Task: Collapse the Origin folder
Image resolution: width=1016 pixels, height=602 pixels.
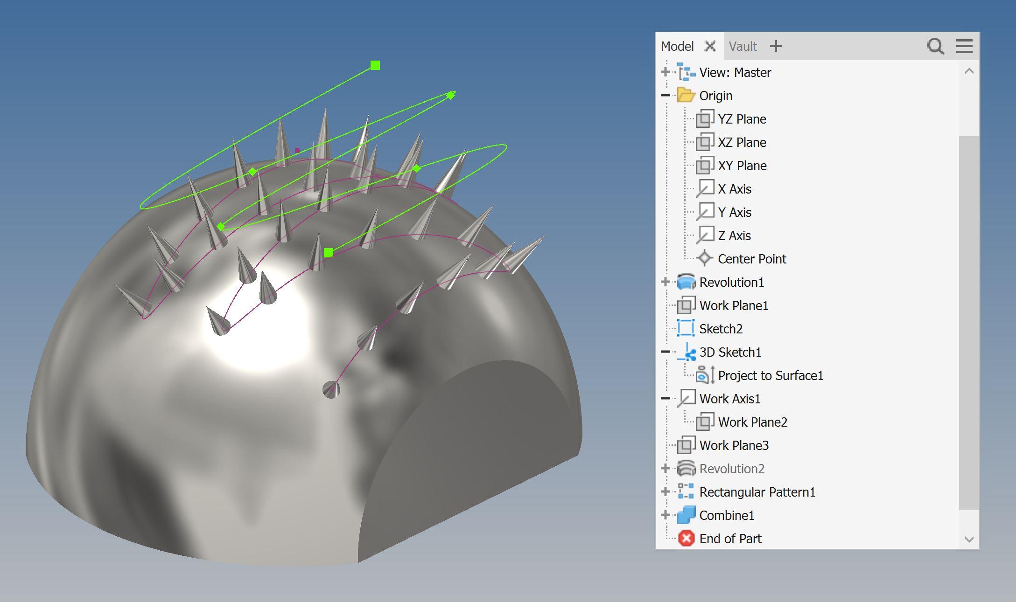Action: point(665,96)
